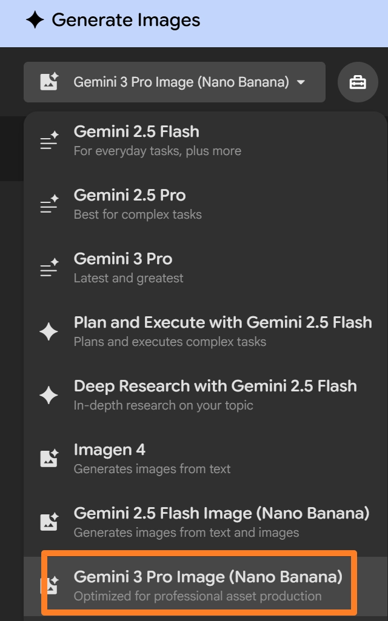
Task: Switch to Gemini 2.5 Flash Image (Nano Banana)
Action: coord(221,522)
